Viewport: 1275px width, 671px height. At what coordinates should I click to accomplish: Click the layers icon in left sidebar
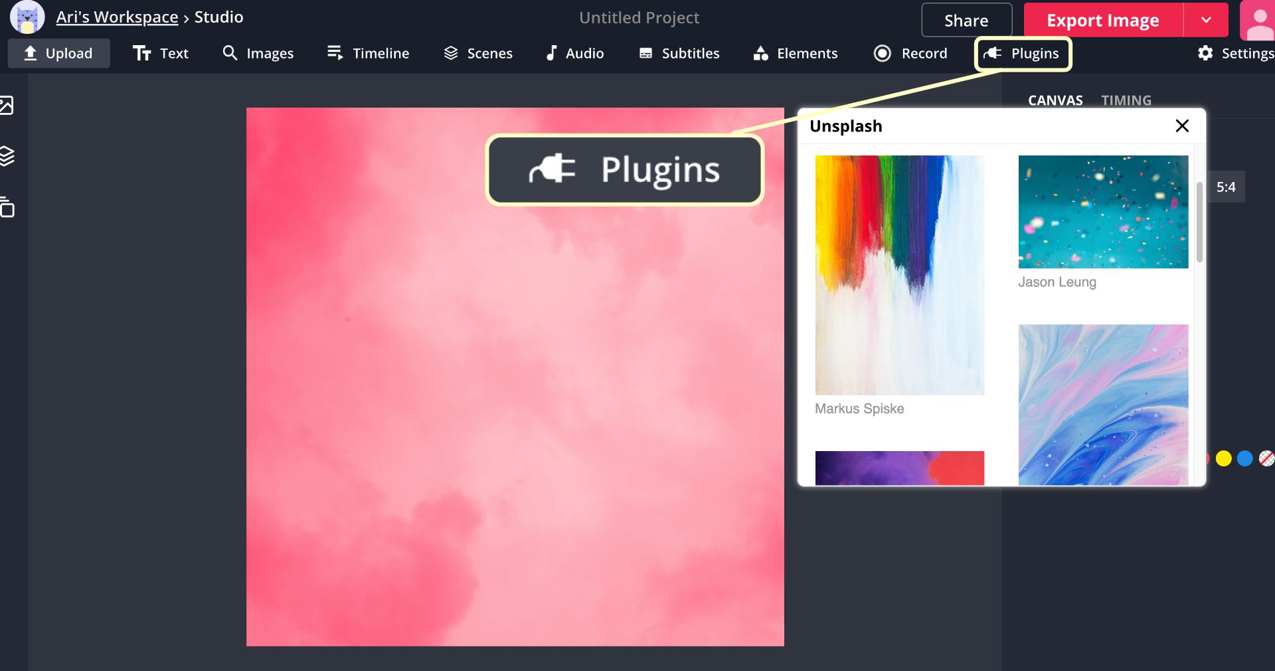[6, 156]
